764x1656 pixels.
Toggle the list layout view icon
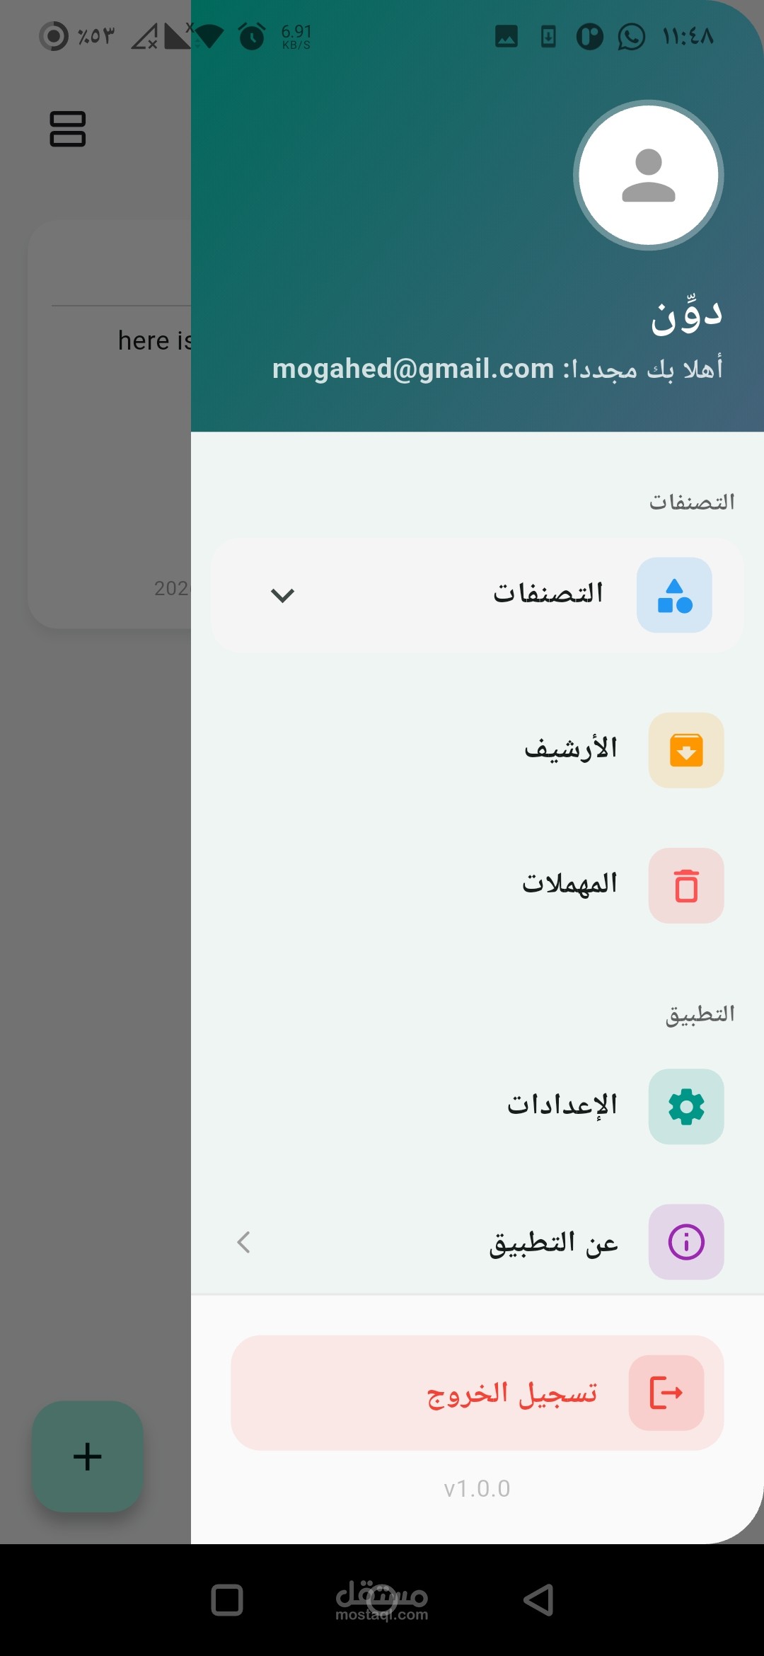(68, 129)
